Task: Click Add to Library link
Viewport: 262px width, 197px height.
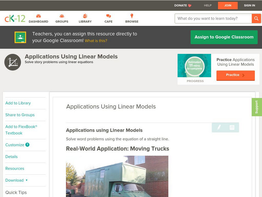Action: point(18,103)
